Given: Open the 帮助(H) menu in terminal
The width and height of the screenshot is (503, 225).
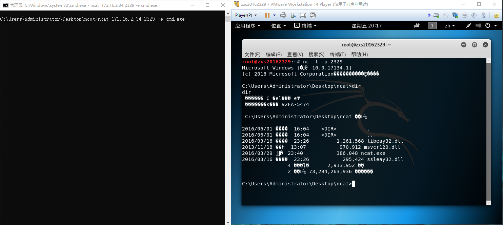Looking at the screenshot, I should point(360,55).
